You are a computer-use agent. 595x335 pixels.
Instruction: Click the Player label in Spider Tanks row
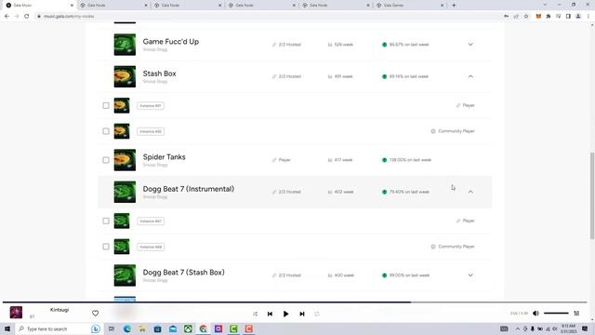[281, 160]
